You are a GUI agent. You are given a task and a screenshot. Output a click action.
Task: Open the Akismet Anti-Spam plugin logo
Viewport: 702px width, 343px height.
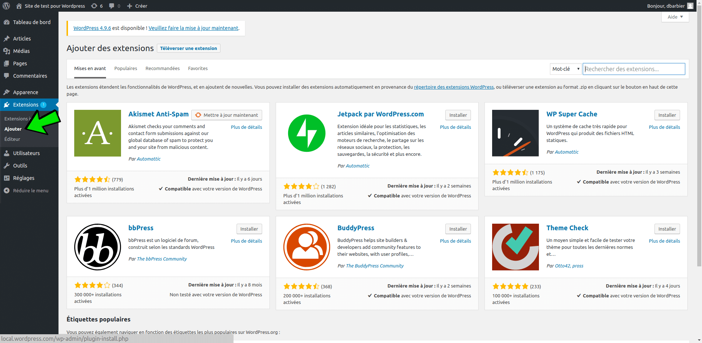click(98, 133)
